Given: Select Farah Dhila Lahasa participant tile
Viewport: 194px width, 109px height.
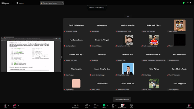Looking at the screenshot, I should pyautogui.click(x=76, y=25).
